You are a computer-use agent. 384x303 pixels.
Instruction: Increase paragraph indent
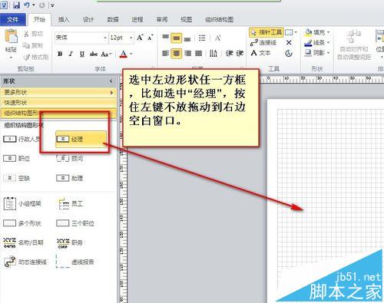click(x=240, y=53)
